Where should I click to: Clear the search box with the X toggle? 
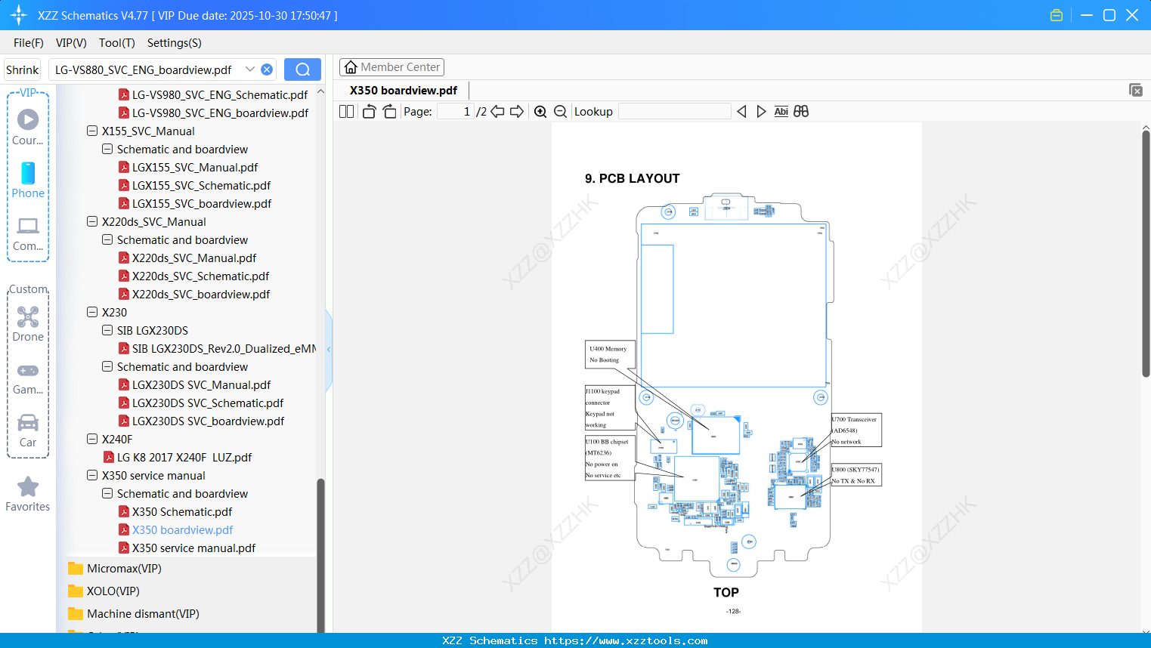pos(266,69)
